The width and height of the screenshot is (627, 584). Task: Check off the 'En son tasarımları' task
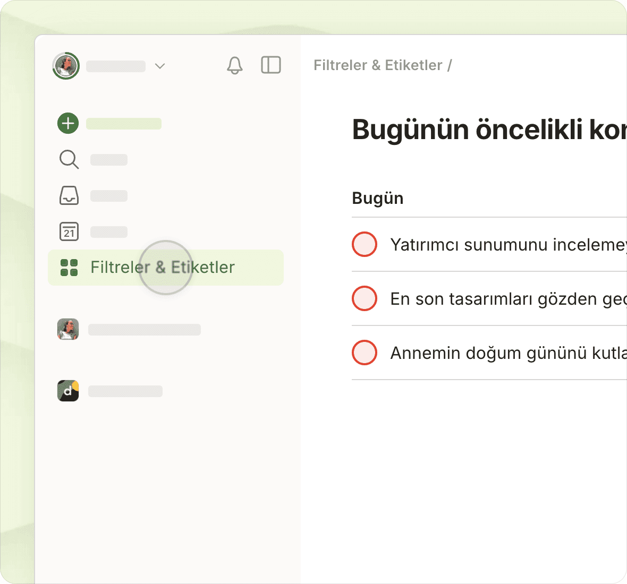(365, 298)
